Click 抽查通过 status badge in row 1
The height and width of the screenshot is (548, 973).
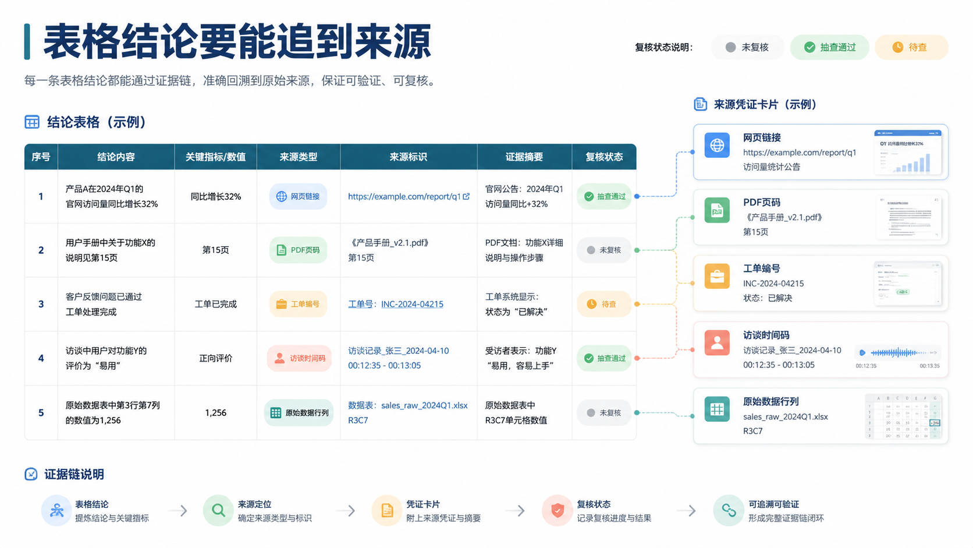coord(605,196)
